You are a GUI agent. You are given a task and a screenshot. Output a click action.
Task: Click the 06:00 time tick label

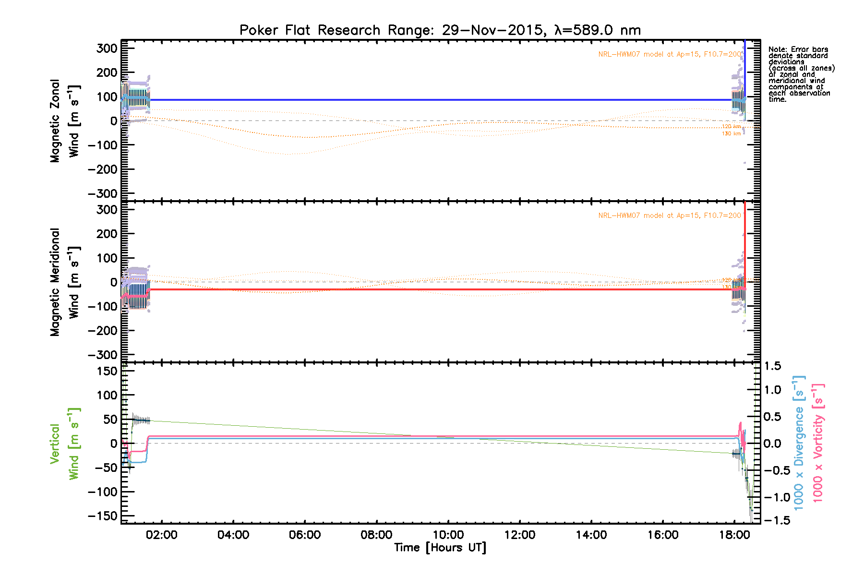pyautogui.click(x=305, y=535)
